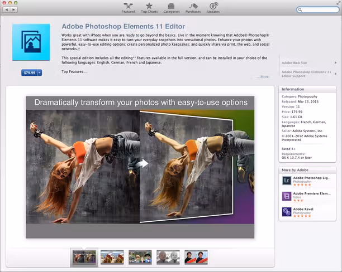Image resolution: width=342 pixels, height=272 pixels.
Task: Expand the description with the More link
Action: tap(264, 76)
